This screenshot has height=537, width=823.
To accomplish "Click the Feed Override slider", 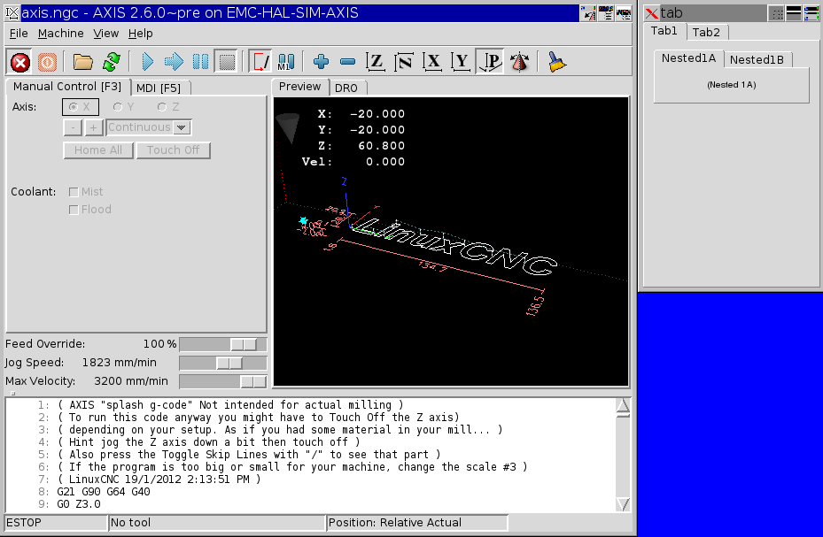I will (223, 344).
